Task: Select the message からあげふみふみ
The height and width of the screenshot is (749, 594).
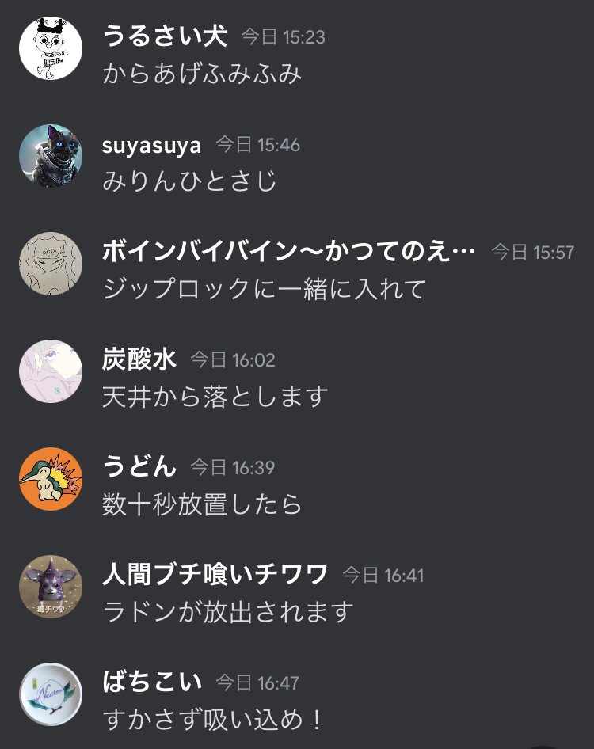Action: pos(202,74)
